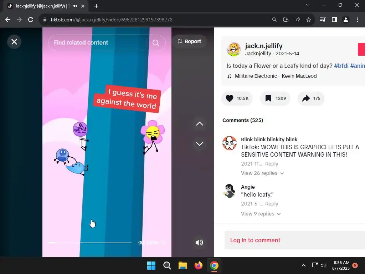Screen dimensions: 365x274
Task: Open the #bfdi hashtag
Action: (x=341, y=66)
